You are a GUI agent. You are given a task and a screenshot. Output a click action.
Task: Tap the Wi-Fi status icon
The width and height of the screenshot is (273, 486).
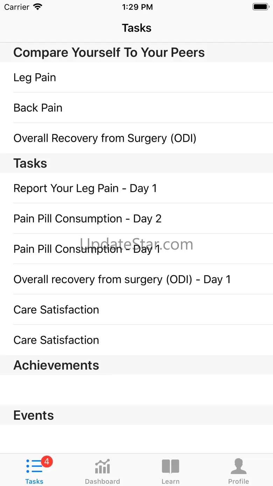(x=37, y=7)
